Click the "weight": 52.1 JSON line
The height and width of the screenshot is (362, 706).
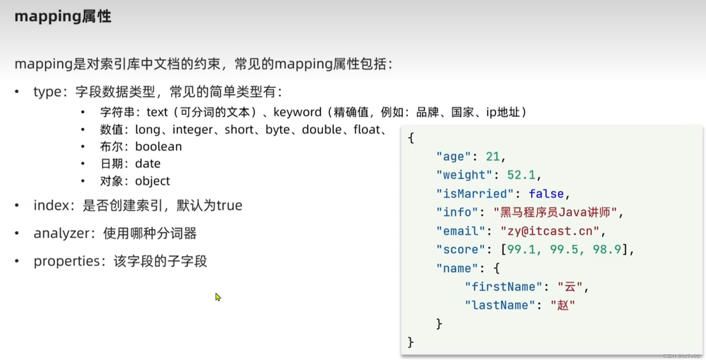tap(489, 175)
